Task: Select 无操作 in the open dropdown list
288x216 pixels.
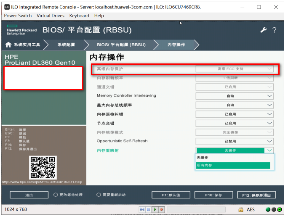Action: pyautogui.click(x=233, y=158)
